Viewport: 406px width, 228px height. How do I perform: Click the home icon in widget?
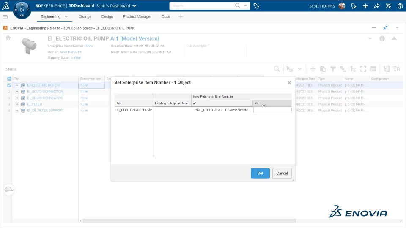(8, 38)
